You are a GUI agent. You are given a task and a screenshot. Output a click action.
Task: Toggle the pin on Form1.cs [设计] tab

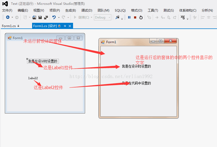click(65, 26)
